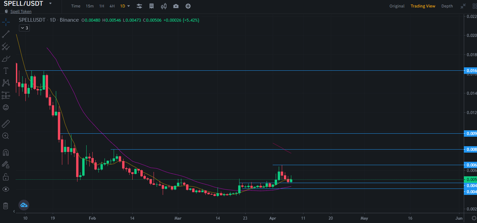Screen dimensions: 477x223
Task: Switch to the 4H interval
Action: [112, 6]
